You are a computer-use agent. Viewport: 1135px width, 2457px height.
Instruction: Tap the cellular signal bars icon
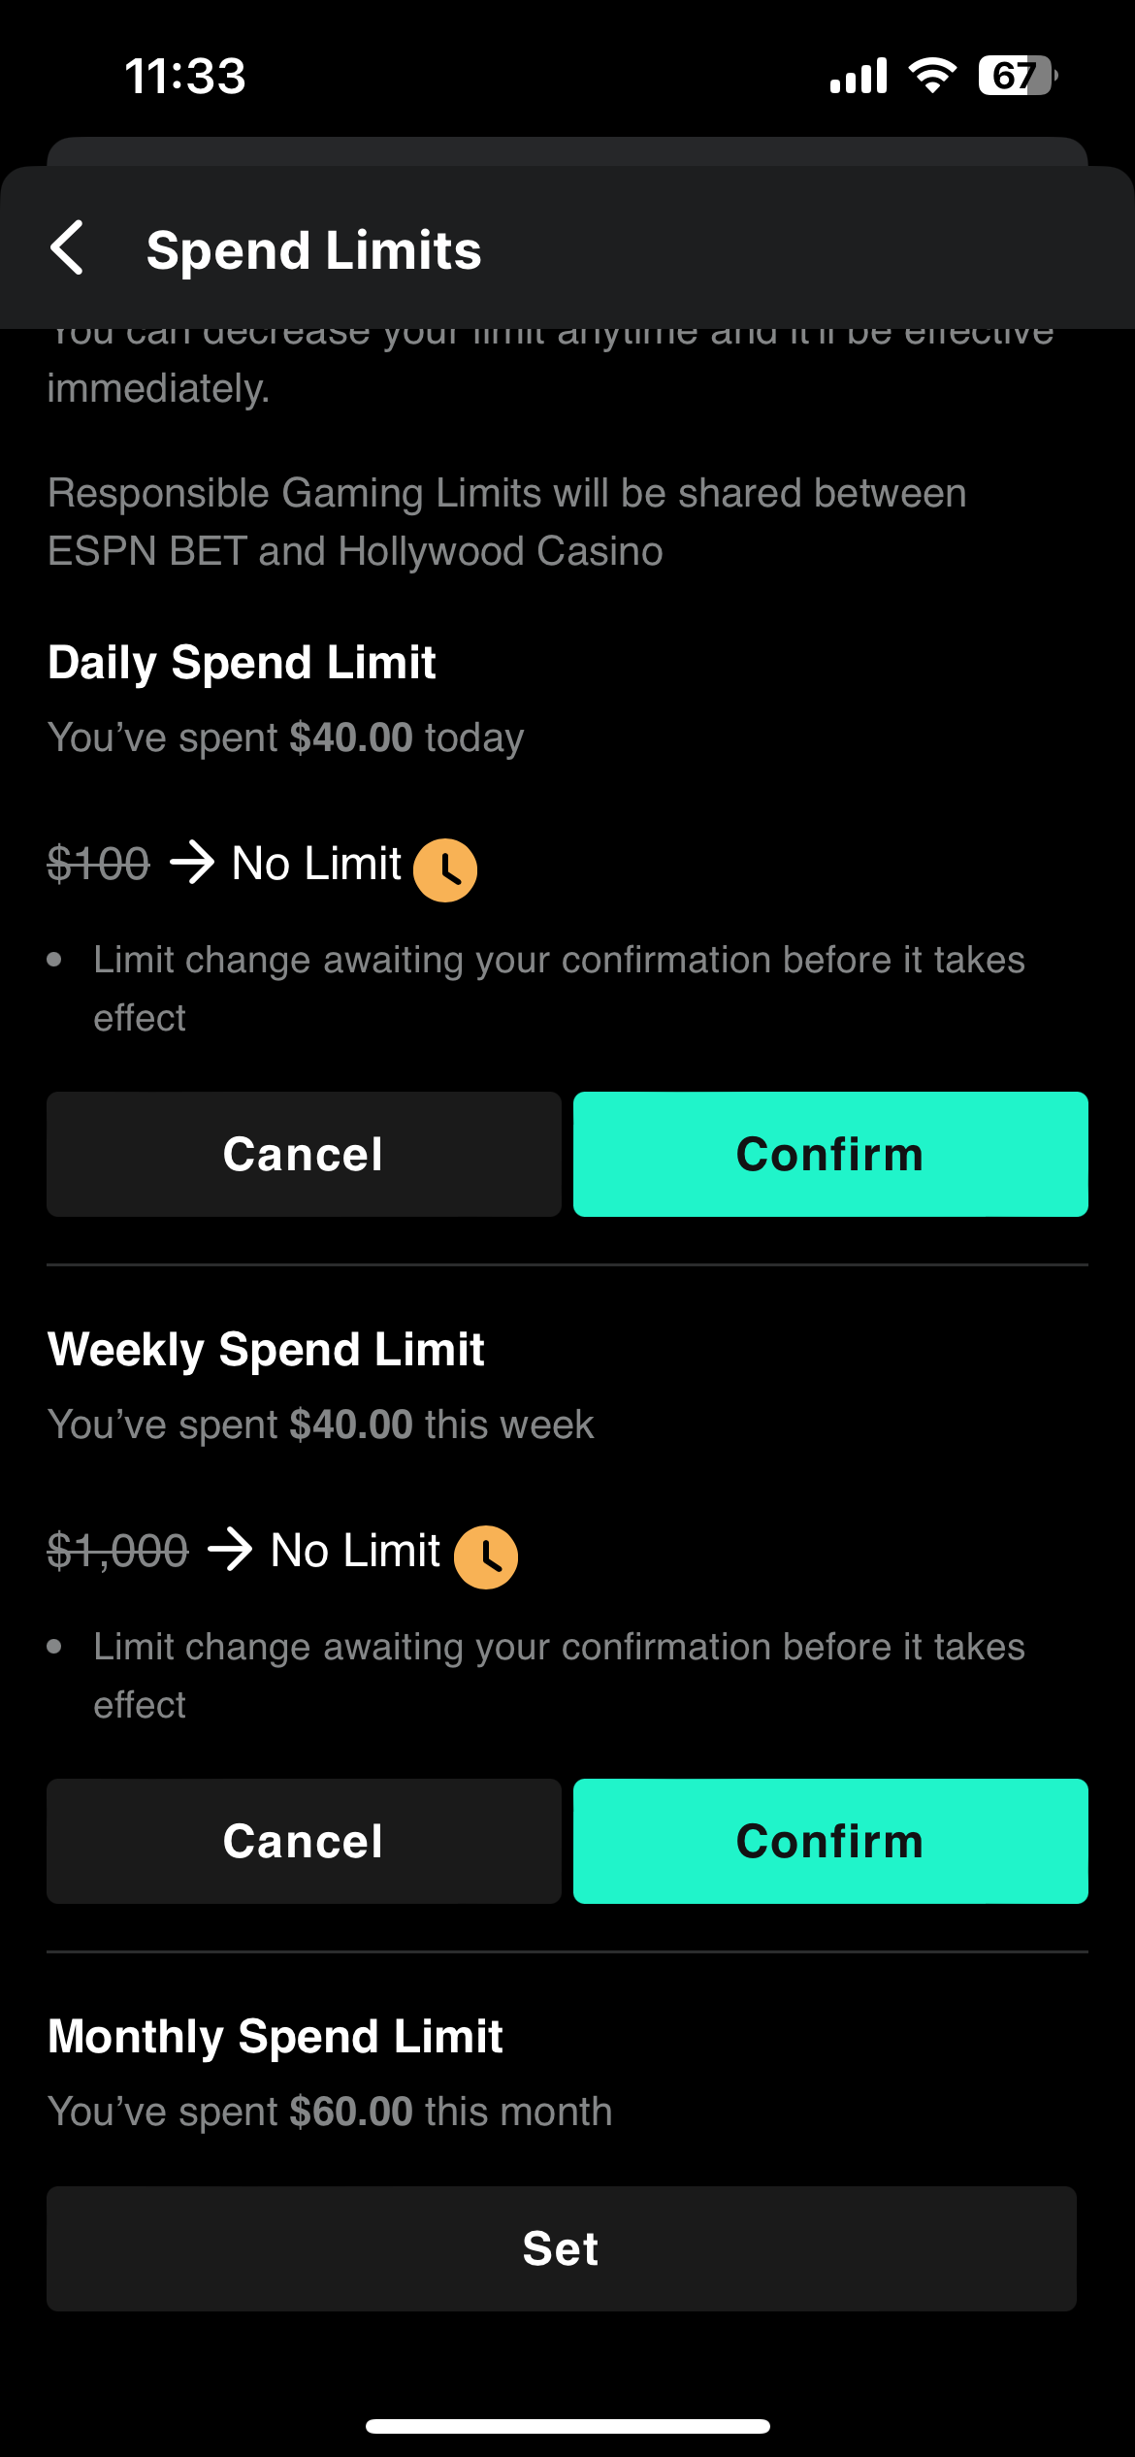coord(859,76)
